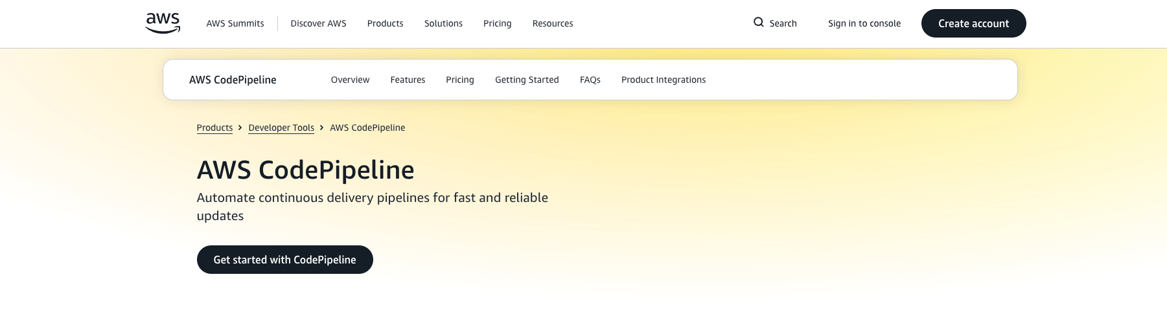Click AWS CodePipeline breadcrumb text
The width and height of the screenshot is (1167, 336).
coord(367,128)
